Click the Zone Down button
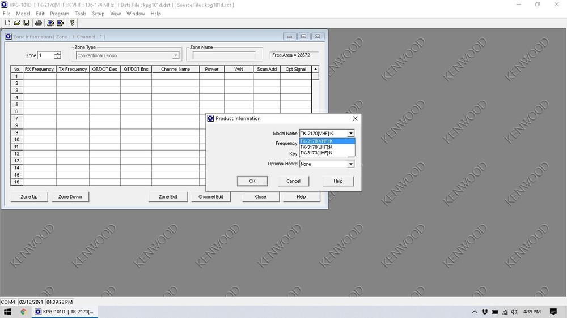This screenshot has height=318, width=567. click(x=70, y=197)
